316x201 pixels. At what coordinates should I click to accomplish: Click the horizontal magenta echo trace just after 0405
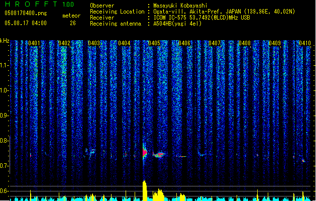[159, 154]
